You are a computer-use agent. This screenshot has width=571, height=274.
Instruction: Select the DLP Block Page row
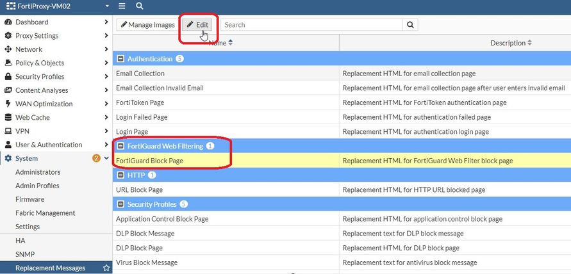(342, 248)
